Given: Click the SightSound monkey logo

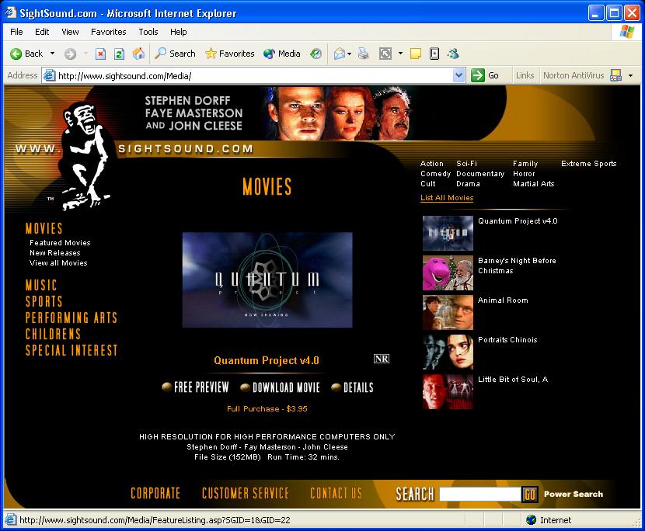Looking at the screenshot, I should (85, 156).
